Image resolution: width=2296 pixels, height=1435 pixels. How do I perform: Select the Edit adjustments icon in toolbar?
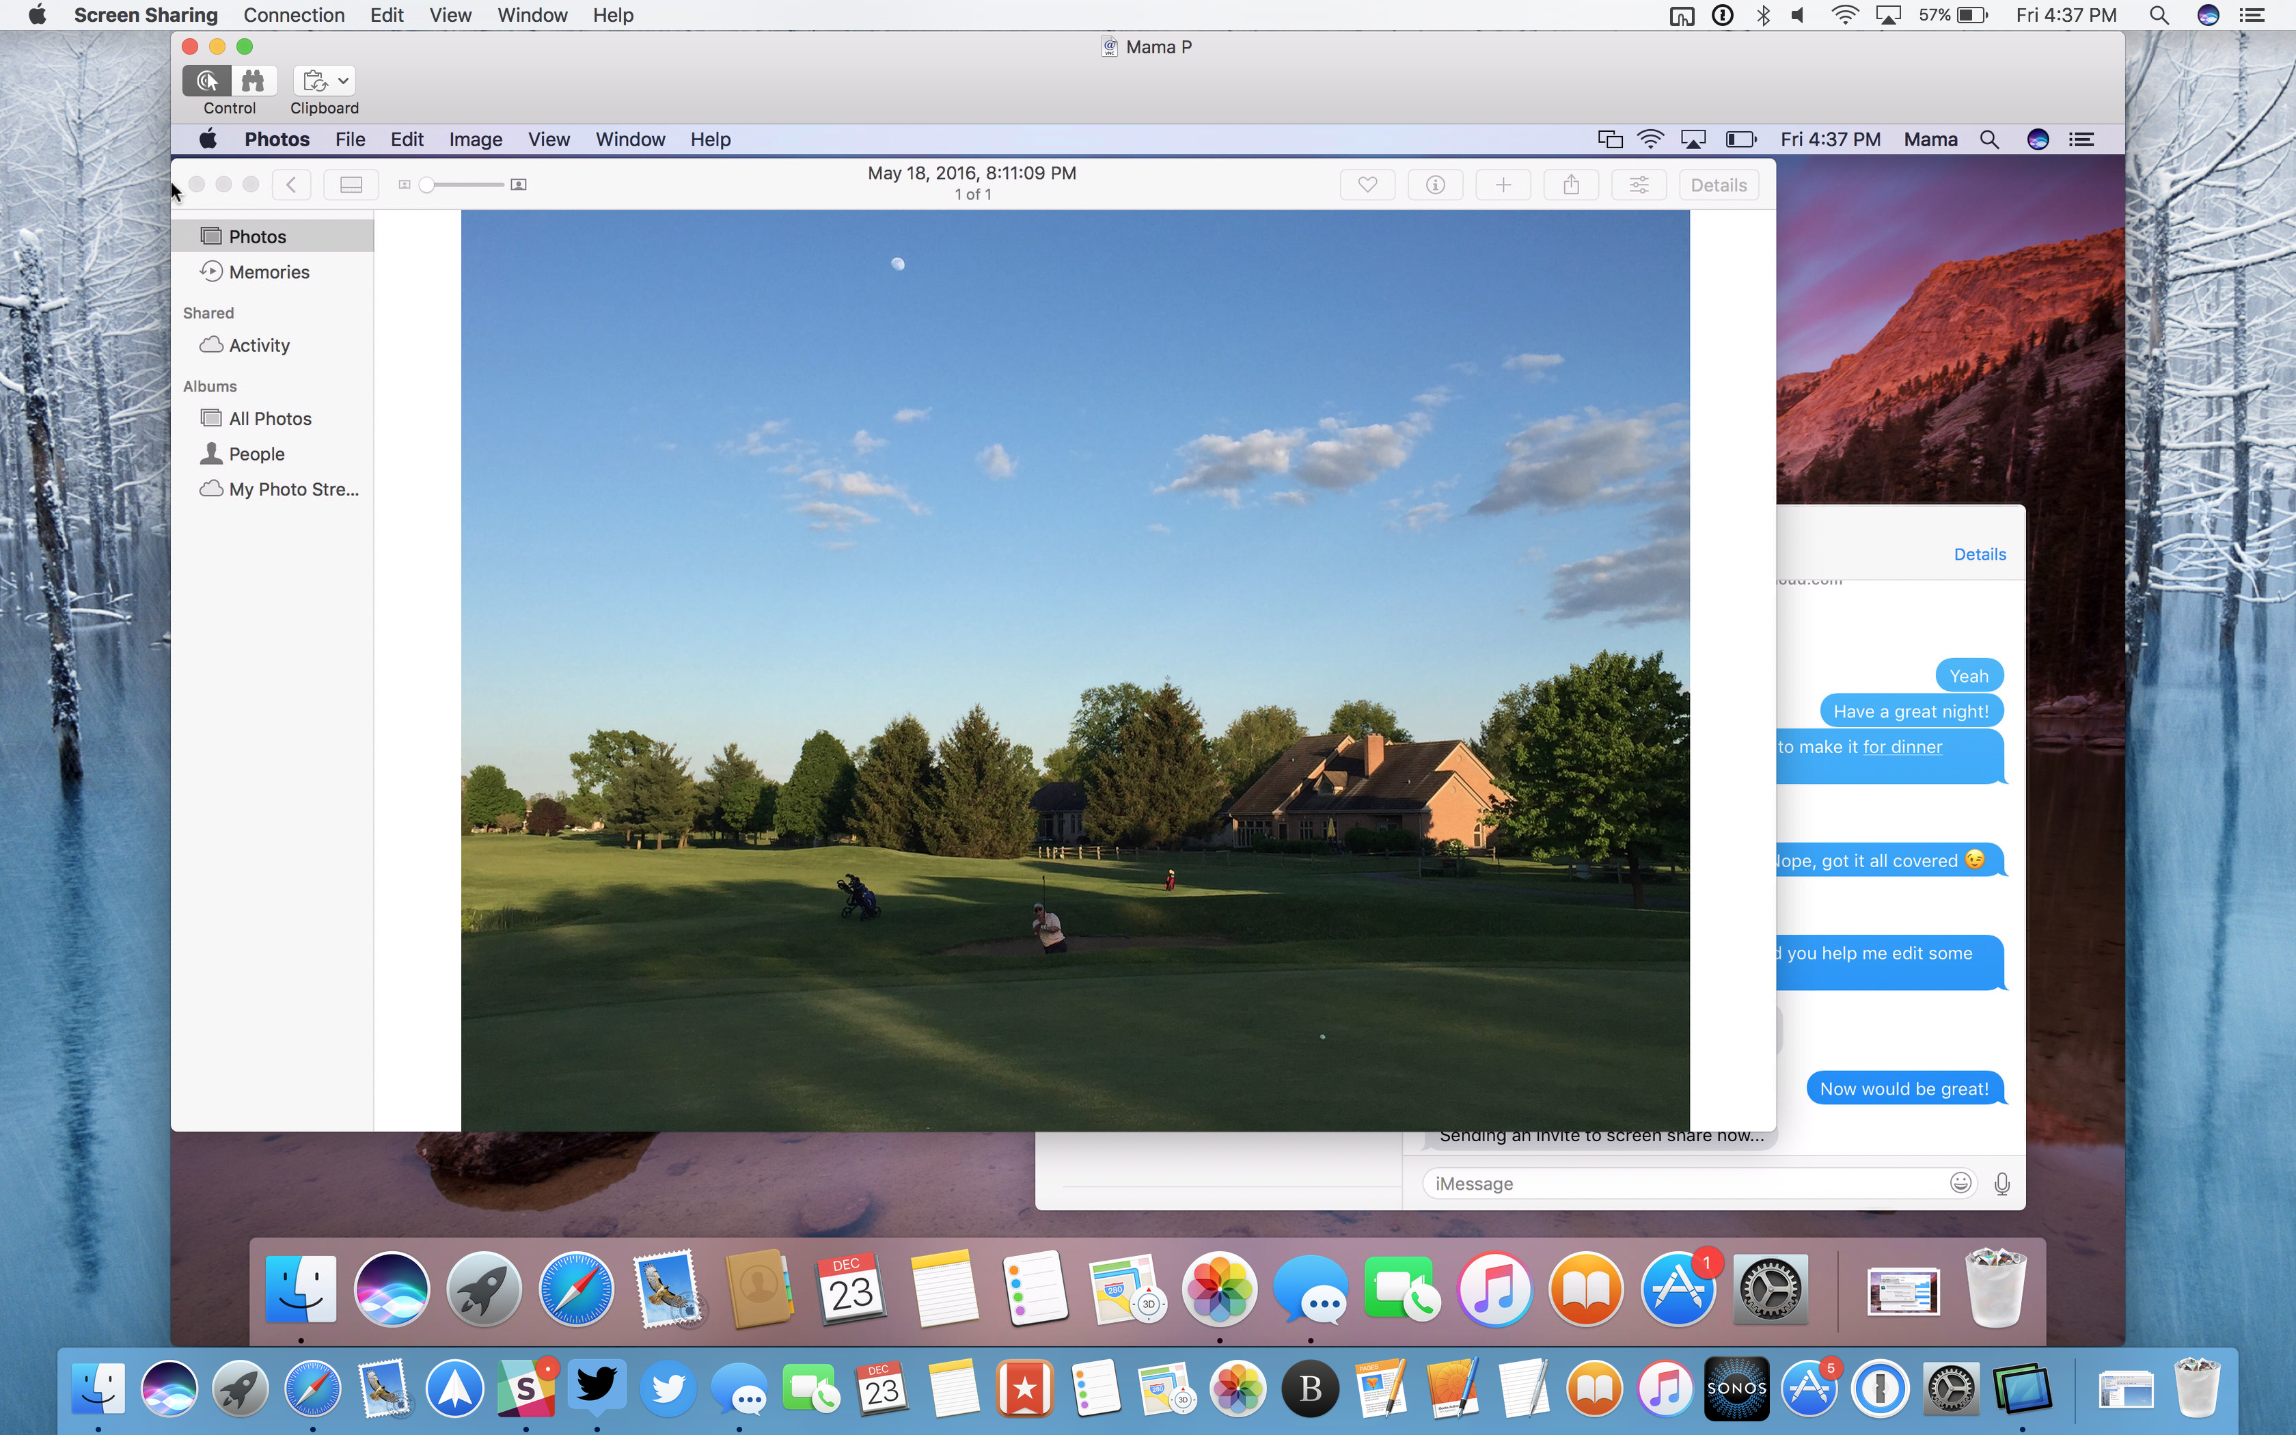[x=1638, y=184]
